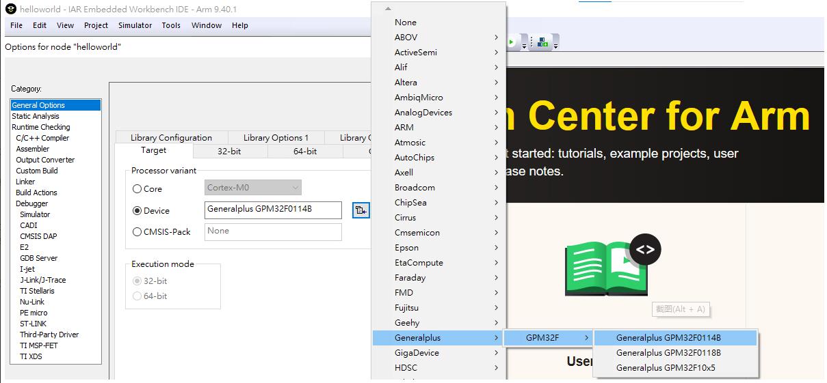Click the CMSIS-Pack None field

(273, 231)
